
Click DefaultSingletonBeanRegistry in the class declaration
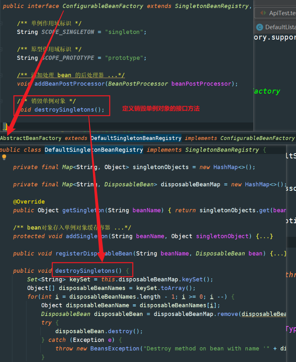(94, 150)
